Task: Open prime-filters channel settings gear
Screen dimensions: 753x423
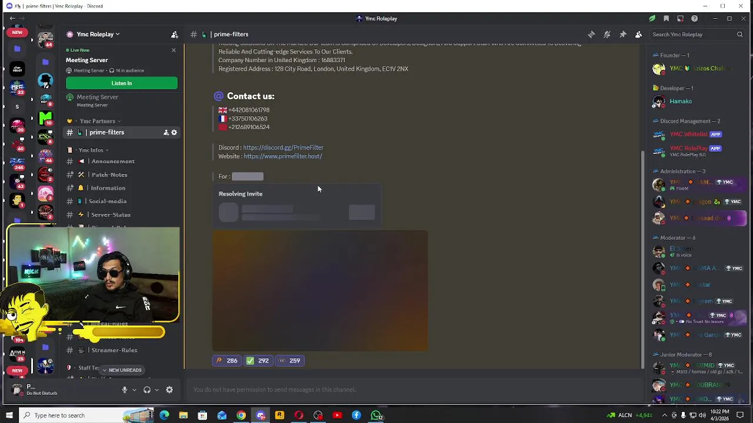Action: tap(174, 133)
